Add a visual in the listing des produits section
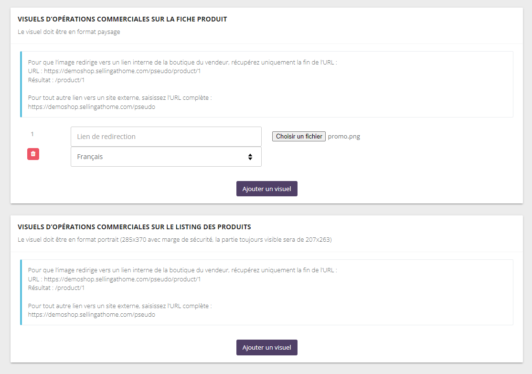532x374 pixels. point(266,347)
